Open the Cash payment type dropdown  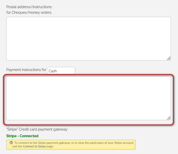61,71
